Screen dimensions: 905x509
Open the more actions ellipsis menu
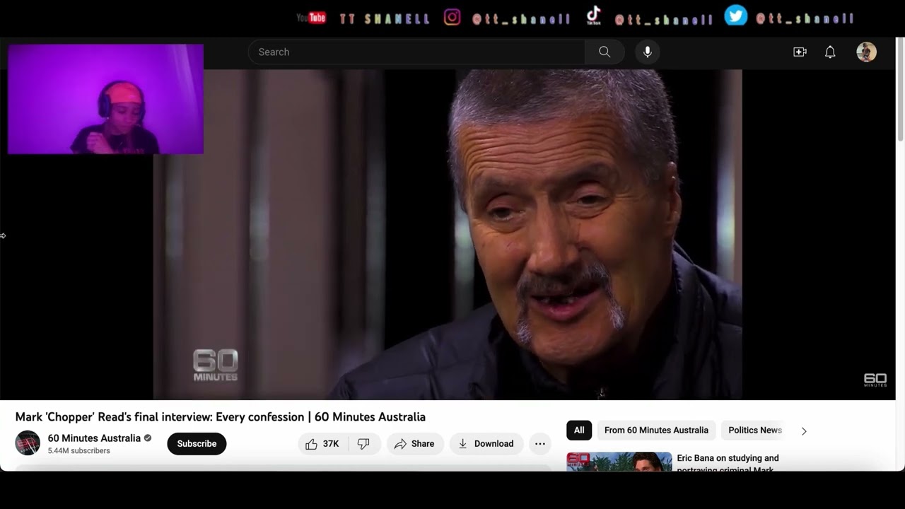click(540, 444)
